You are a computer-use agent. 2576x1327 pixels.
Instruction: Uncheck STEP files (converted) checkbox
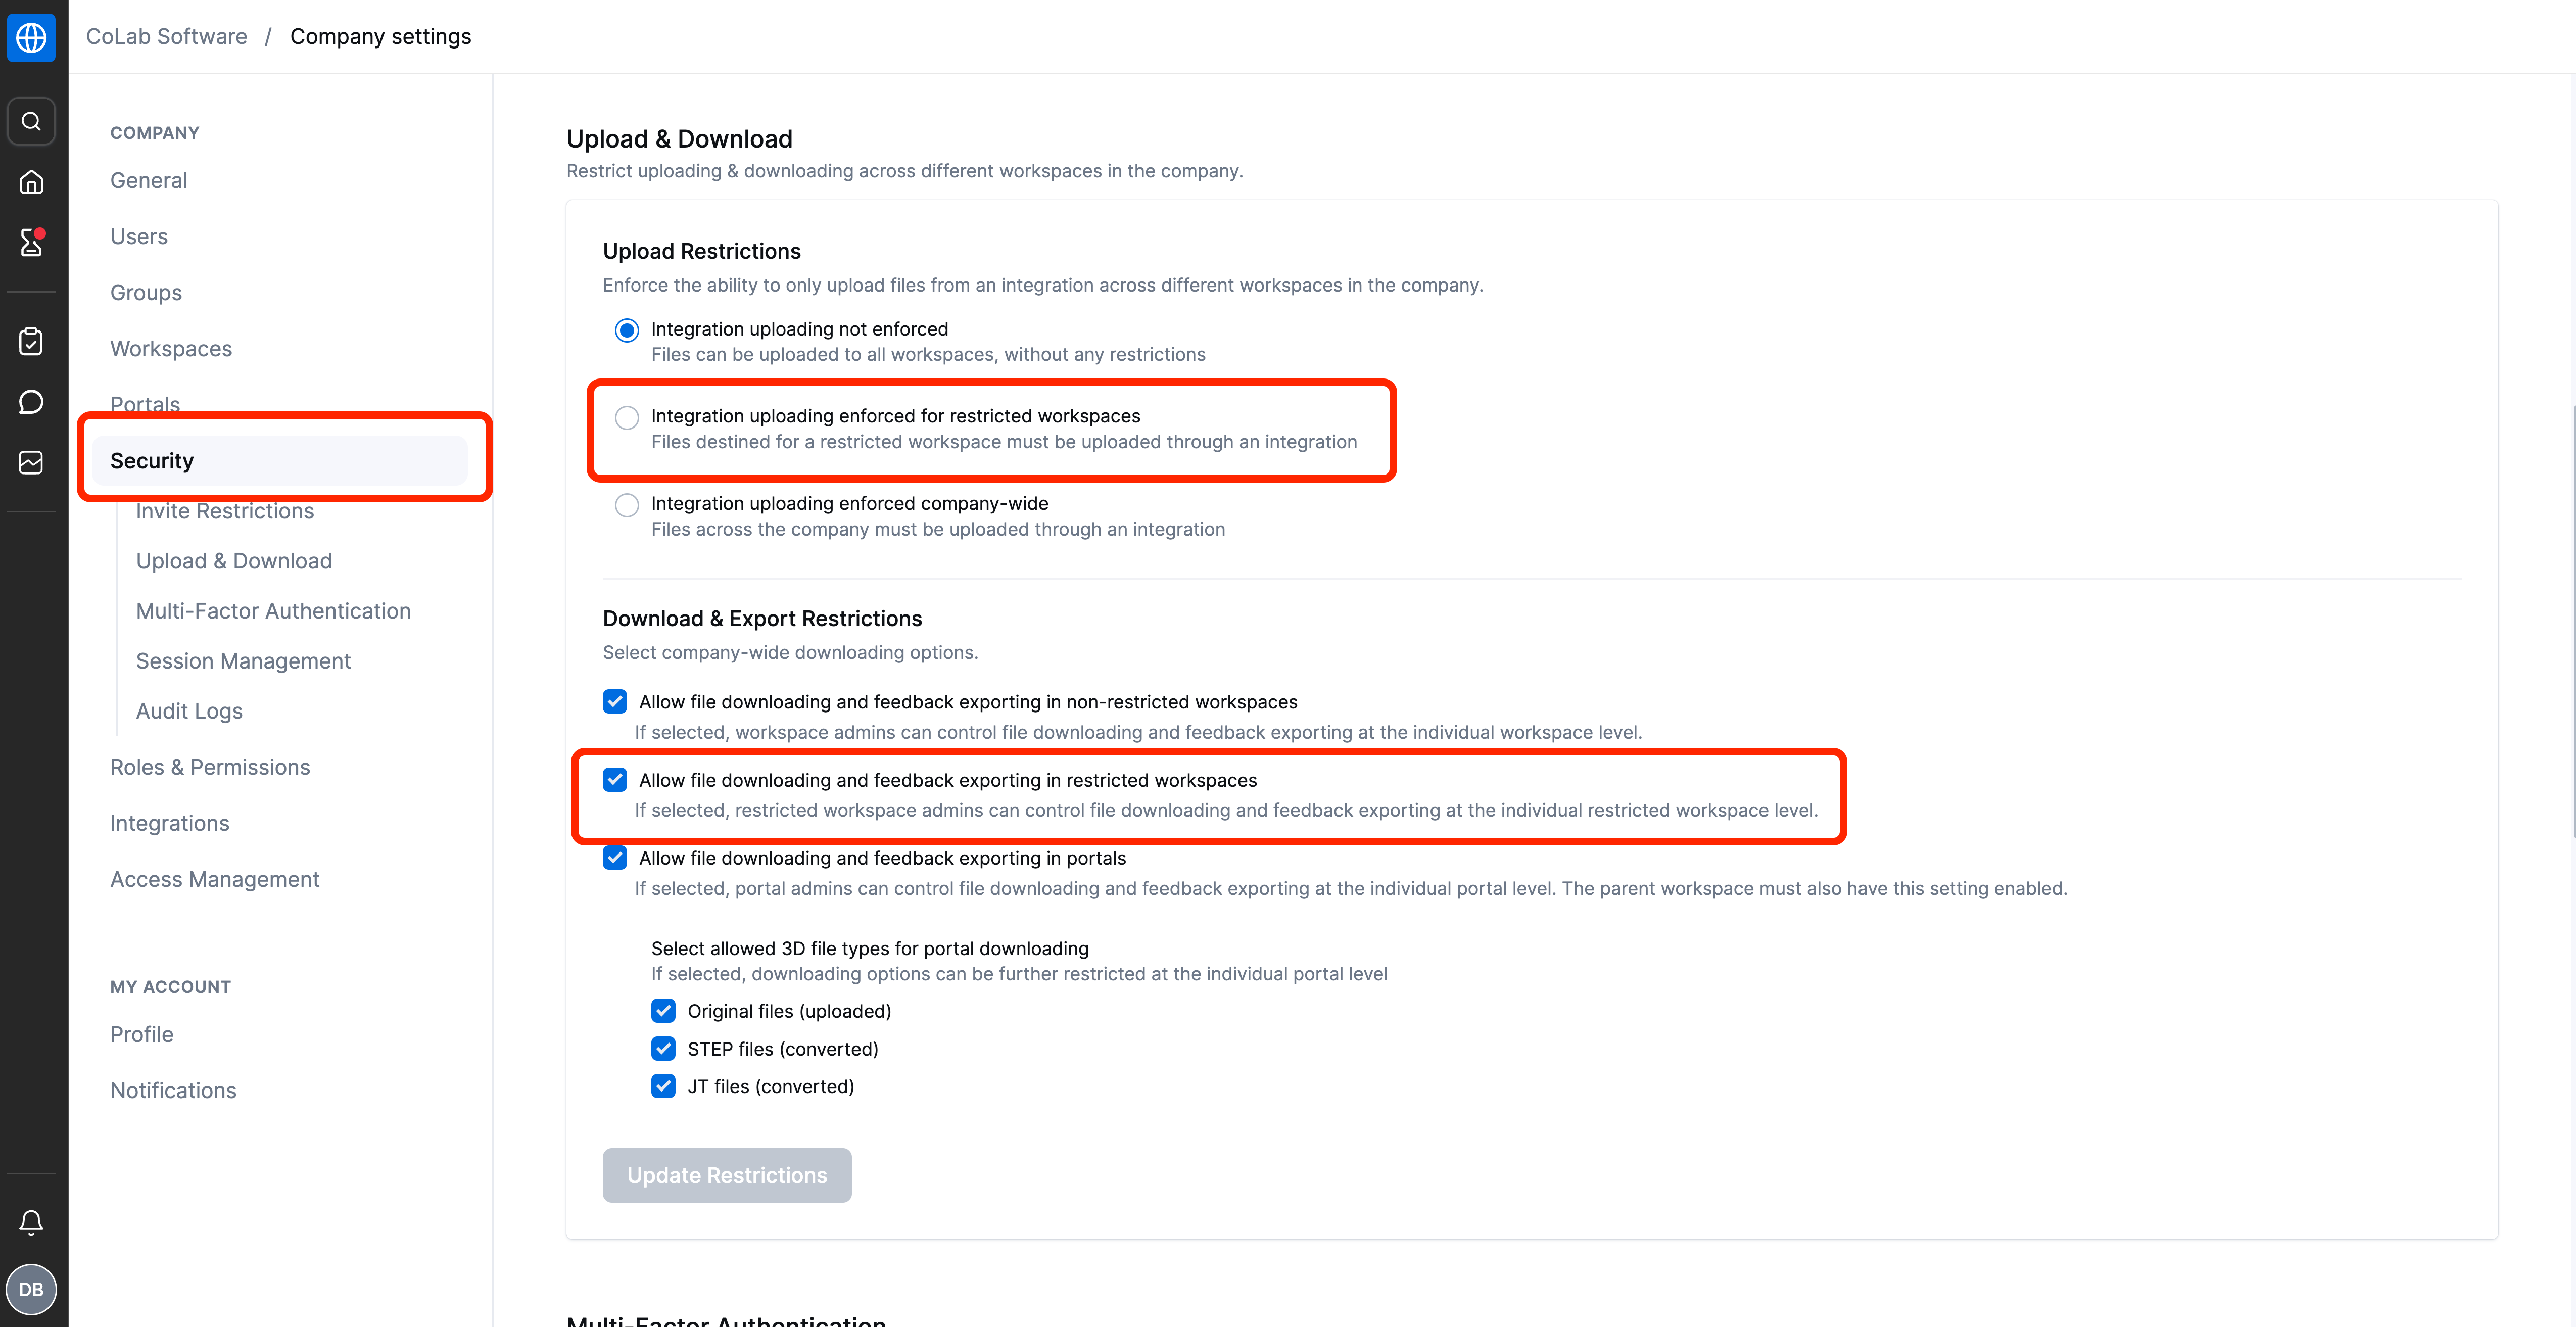coord(663,1048)
